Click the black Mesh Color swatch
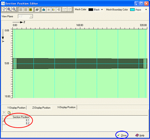The image size is (150, 139). pyautogui.click(x=91, y=10)
